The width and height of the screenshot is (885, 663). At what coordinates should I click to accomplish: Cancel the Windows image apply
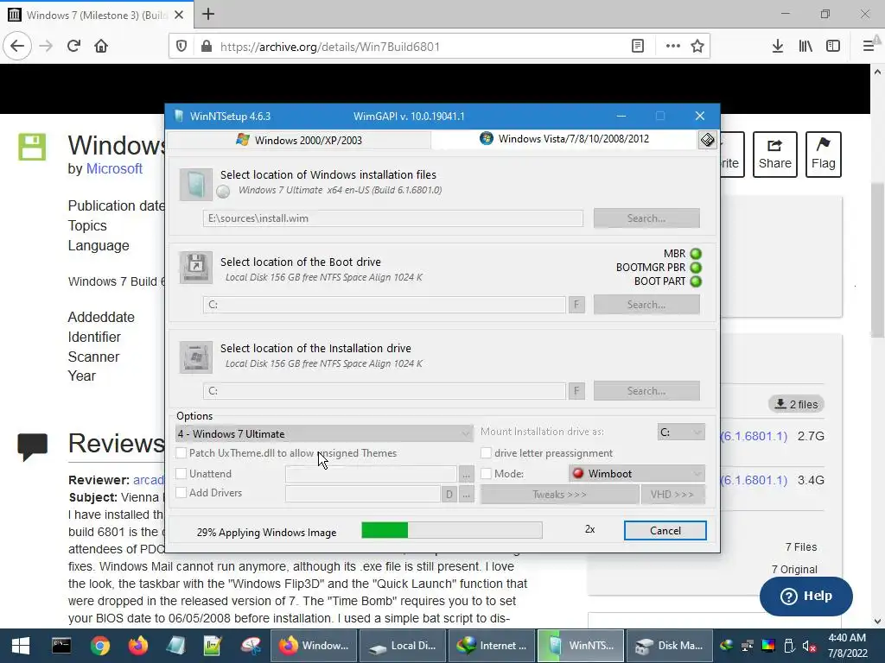tap(665, 531)
